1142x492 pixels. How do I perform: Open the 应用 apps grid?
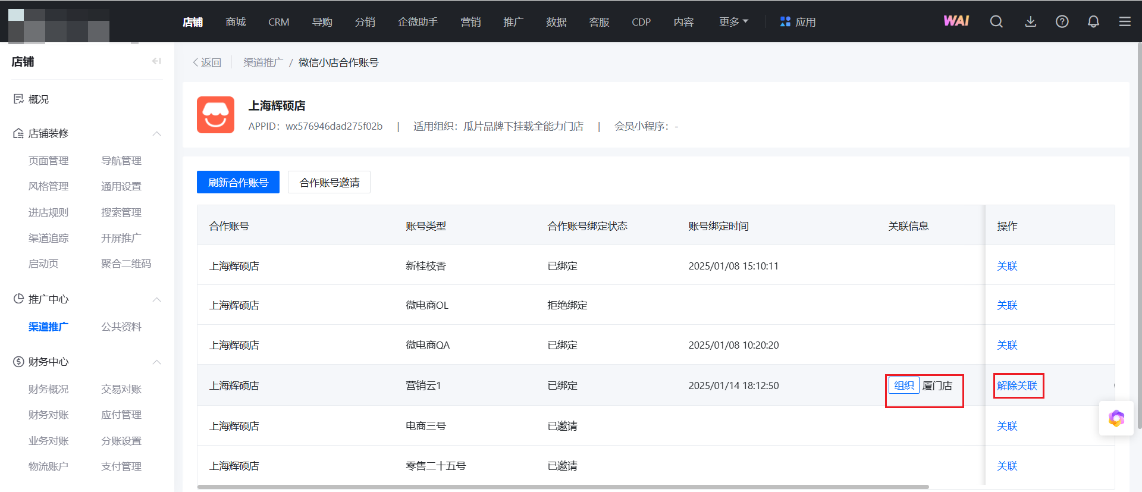point(798,22)
